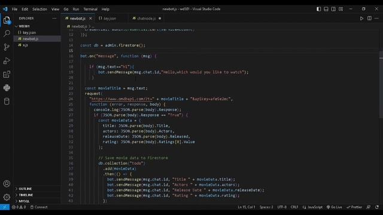Screen dimensions: 383x215
Task: Click Prettier in the status bar
Action: point(354,207)
